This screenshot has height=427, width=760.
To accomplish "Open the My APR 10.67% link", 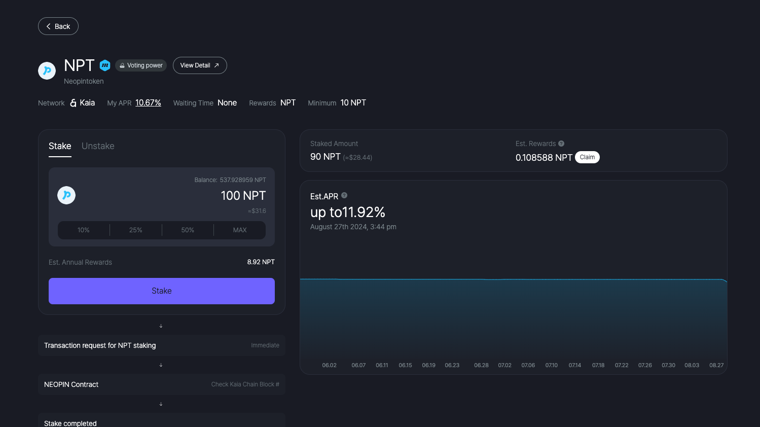I will point(148,103).
